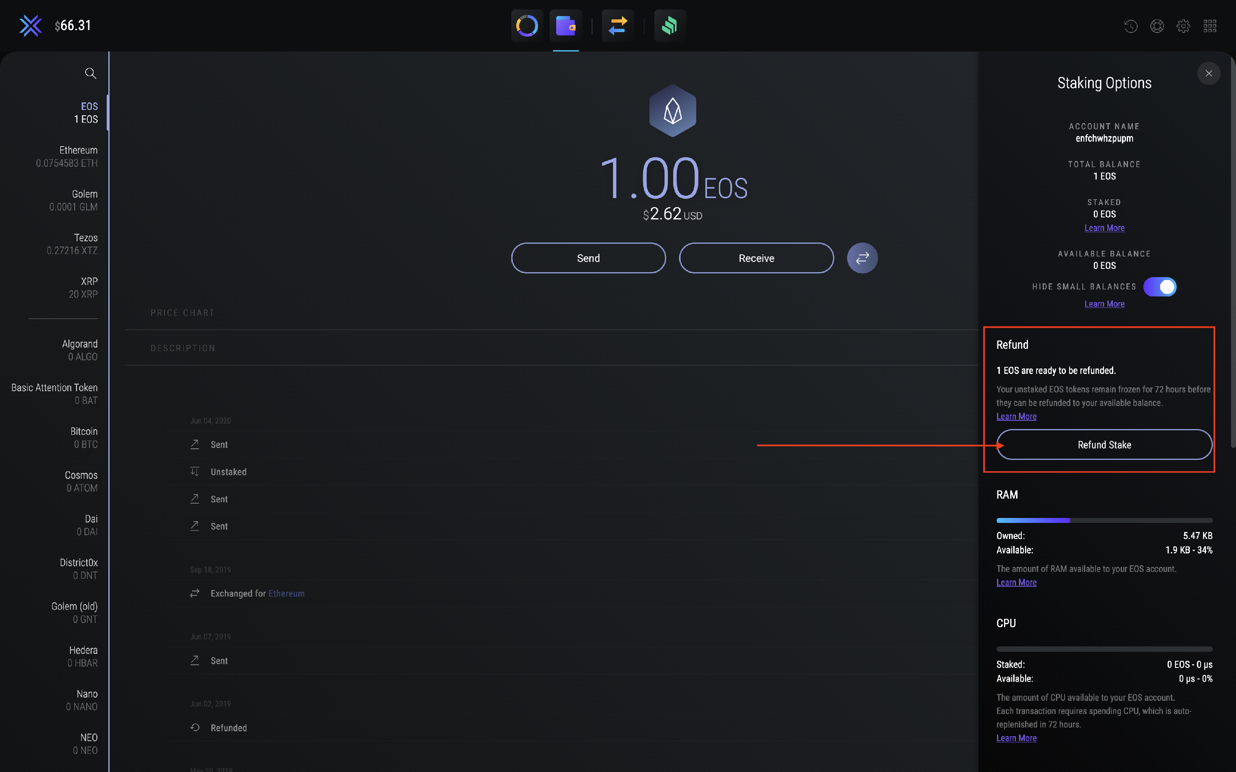
Task: Click the round exchange button beside Receive
Action: click(862, 258)
